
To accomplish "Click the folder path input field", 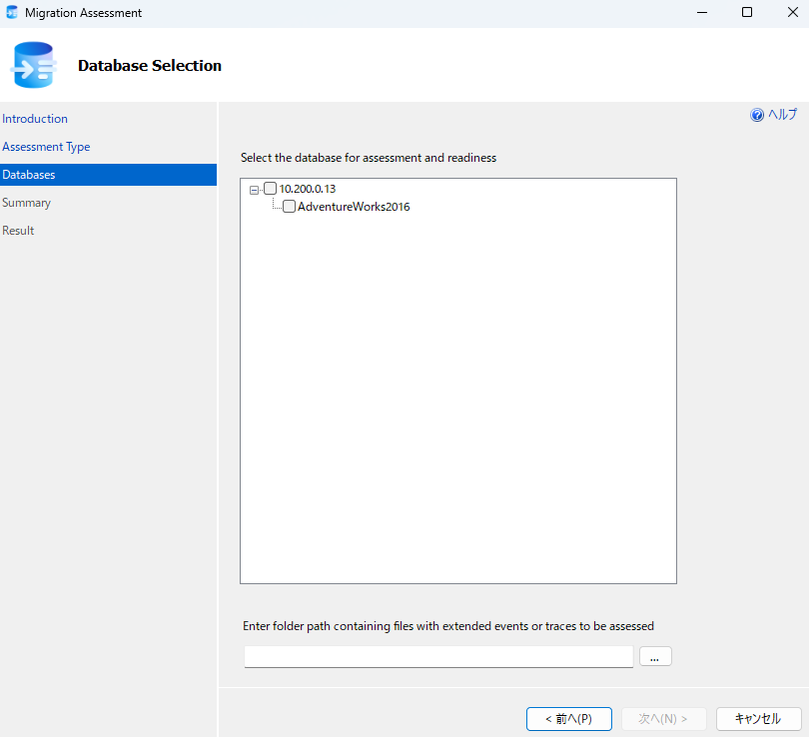I will 437,656.
